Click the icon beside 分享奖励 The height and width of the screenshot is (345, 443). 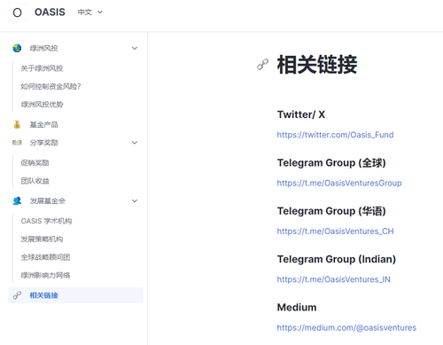coord(17,143)
